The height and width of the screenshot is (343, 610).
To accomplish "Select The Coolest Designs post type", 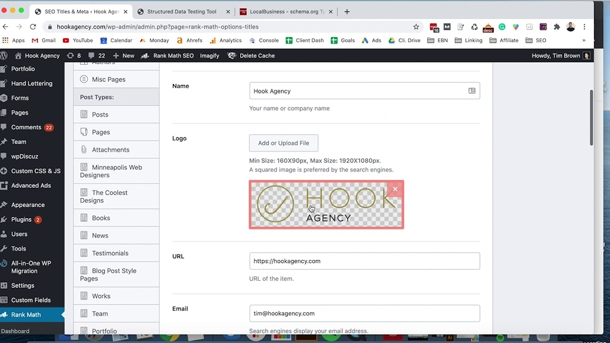I will [116, 196].
